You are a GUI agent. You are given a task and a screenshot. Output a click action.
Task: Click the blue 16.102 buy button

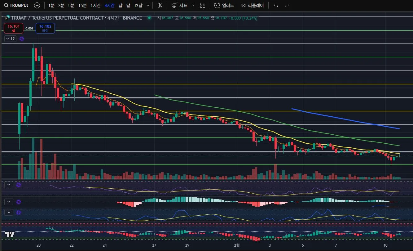point(45,28)
